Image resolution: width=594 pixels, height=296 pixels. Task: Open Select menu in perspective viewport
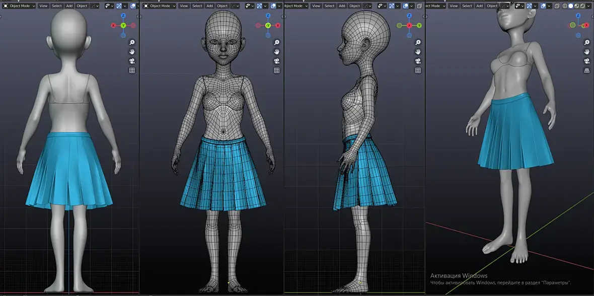[467, 6]
